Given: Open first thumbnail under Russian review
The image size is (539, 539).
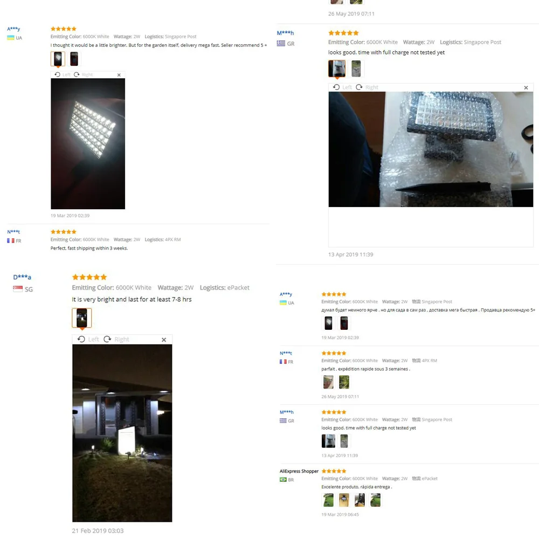Looking at the screenshot, I should [328, 323].
